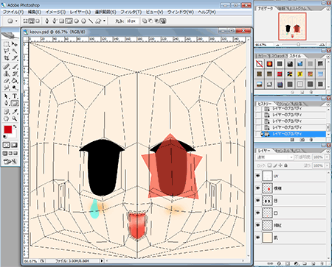Open the フィルタ(T) menu

(x=131, y=12)
